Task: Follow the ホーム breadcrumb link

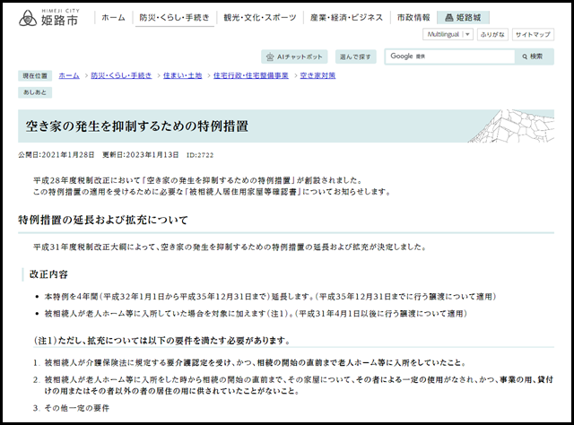Action: (69, 75)
